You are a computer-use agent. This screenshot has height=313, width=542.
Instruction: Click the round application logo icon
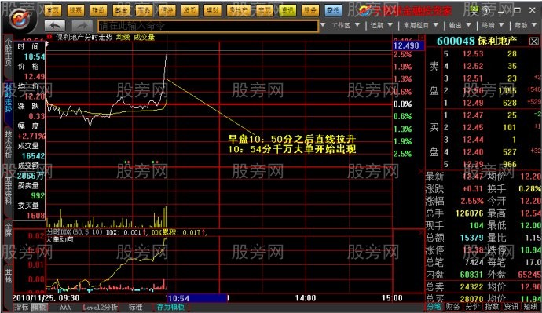(20, 20)
